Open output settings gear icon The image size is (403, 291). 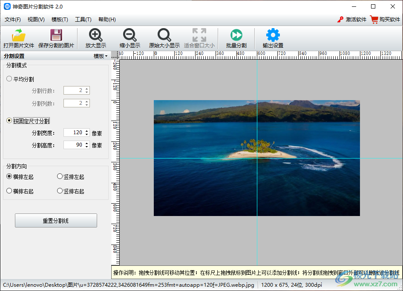pos(273,35)
